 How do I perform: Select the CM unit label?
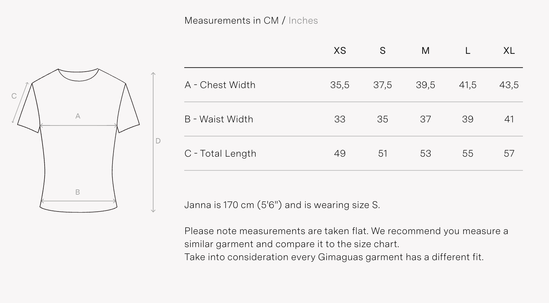271,21
